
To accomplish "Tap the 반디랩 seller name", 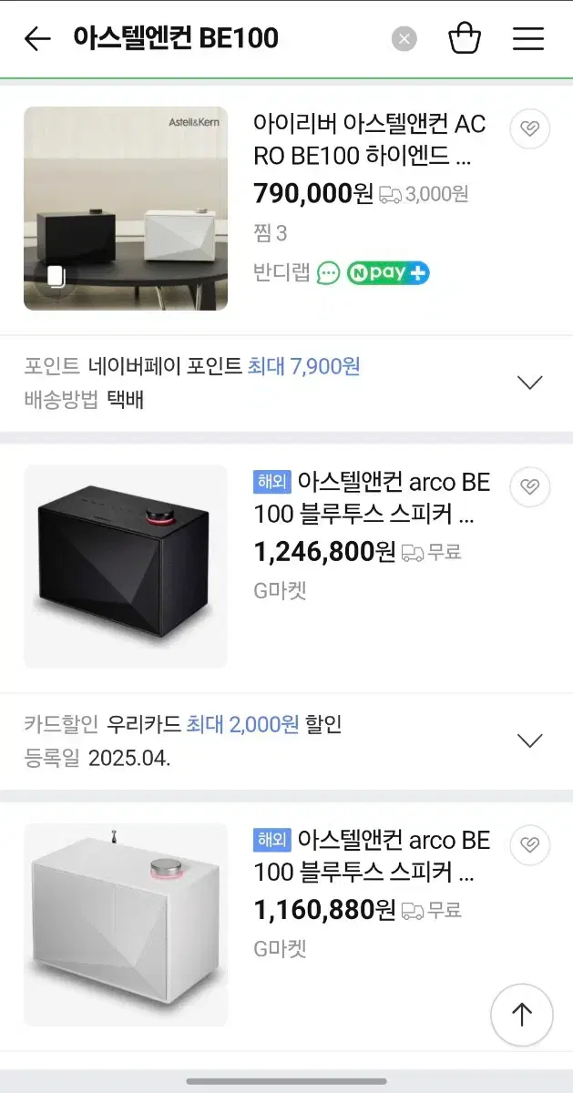I will [x=281, y=272].
